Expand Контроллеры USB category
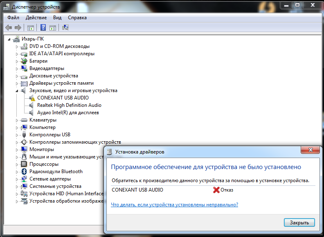Viewport: 324px width, 237px height. click(17, 135)
